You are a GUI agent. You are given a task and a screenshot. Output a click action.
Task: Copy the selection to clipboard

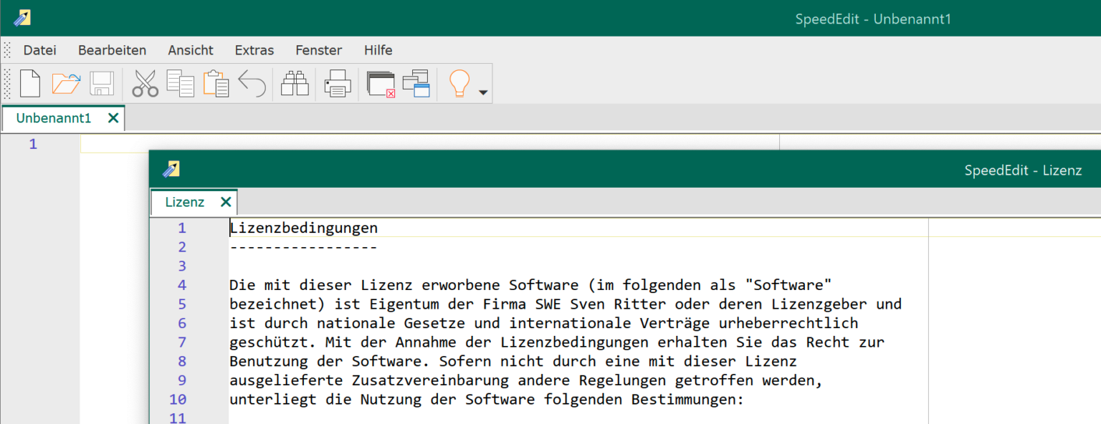(x=180, y=83)
